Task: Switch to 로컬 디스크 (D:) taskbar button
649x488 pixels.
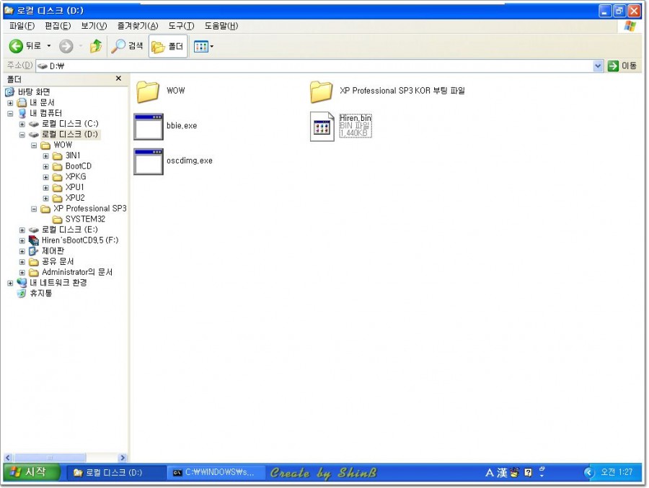Action: pyautogui.click(x=115, y=473)
